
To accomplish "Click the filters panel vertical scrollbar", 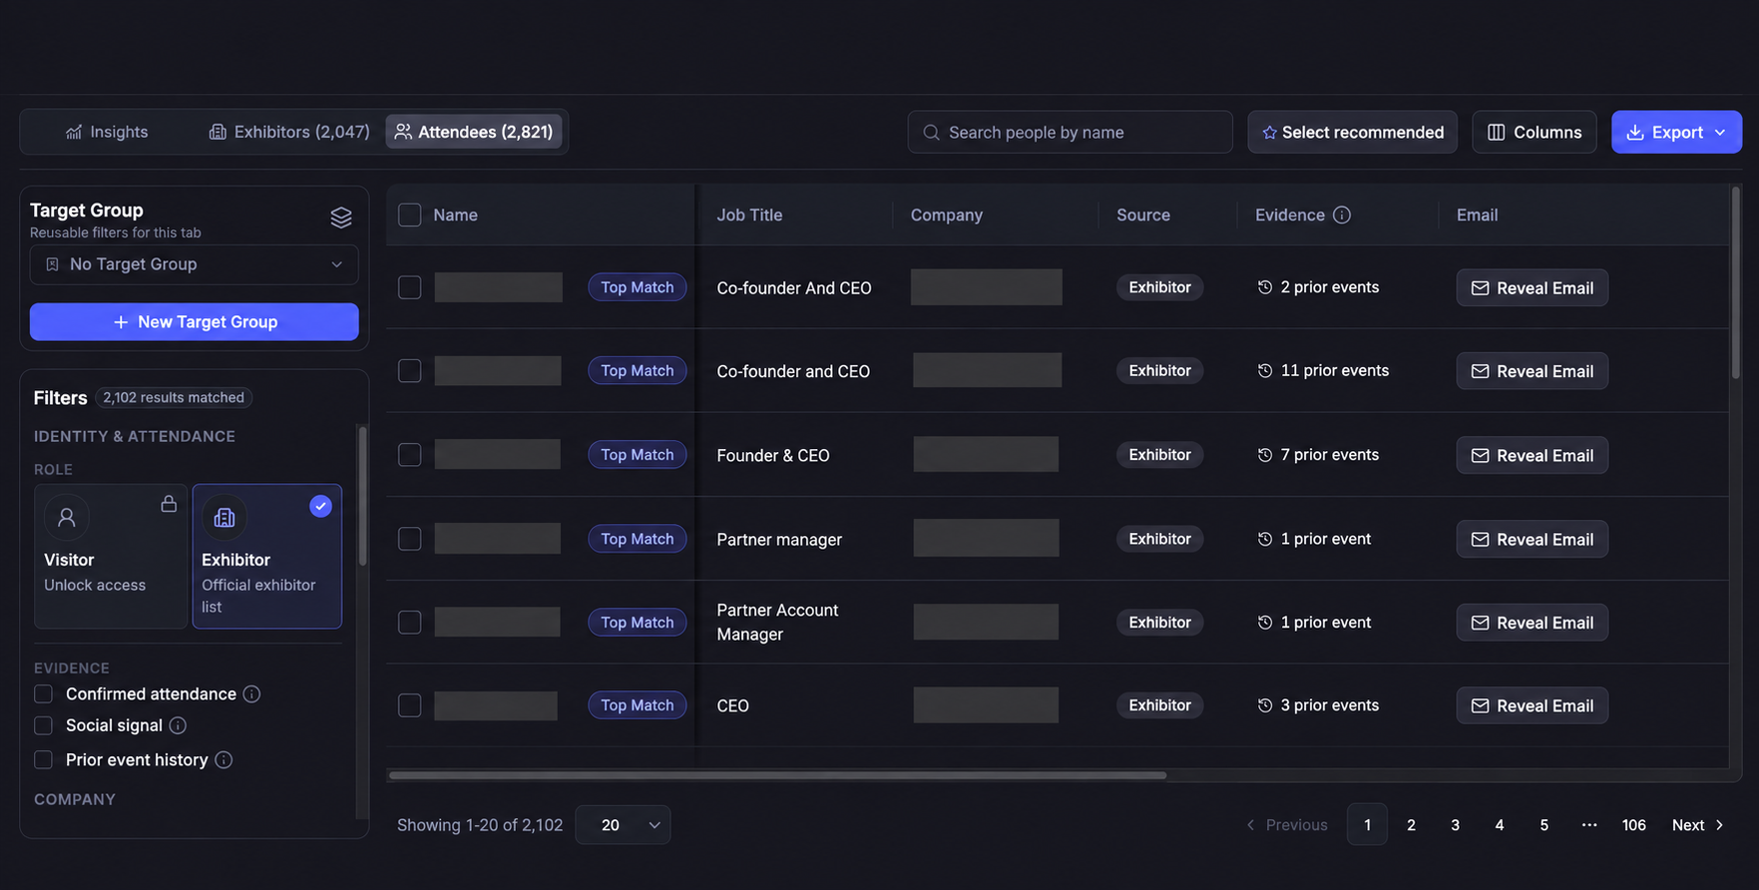I will pyautogui.click(x=362, y=497).
